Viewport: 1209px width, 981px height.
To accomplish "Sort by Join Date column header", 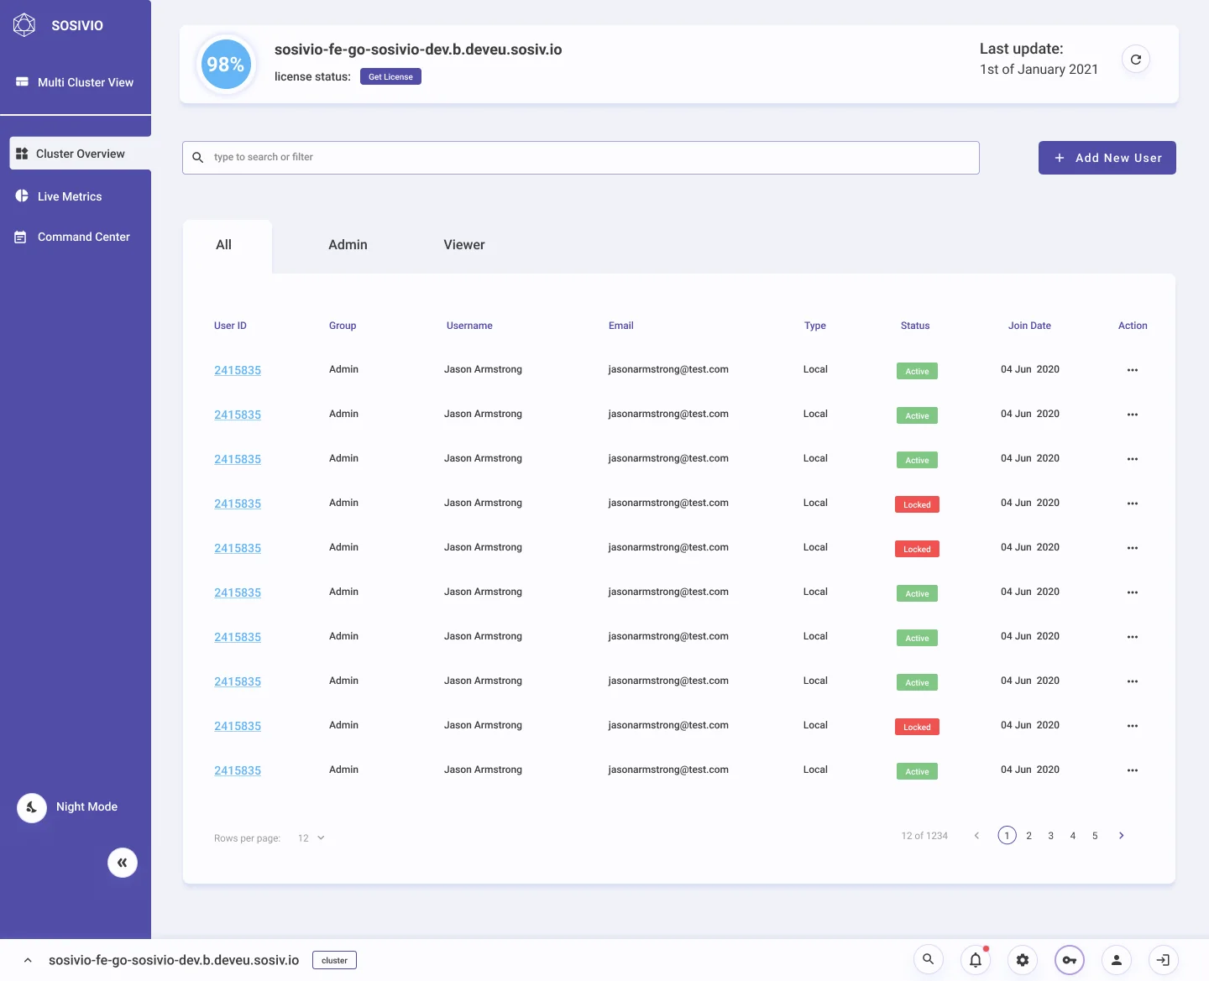I will click(1029, 326).
